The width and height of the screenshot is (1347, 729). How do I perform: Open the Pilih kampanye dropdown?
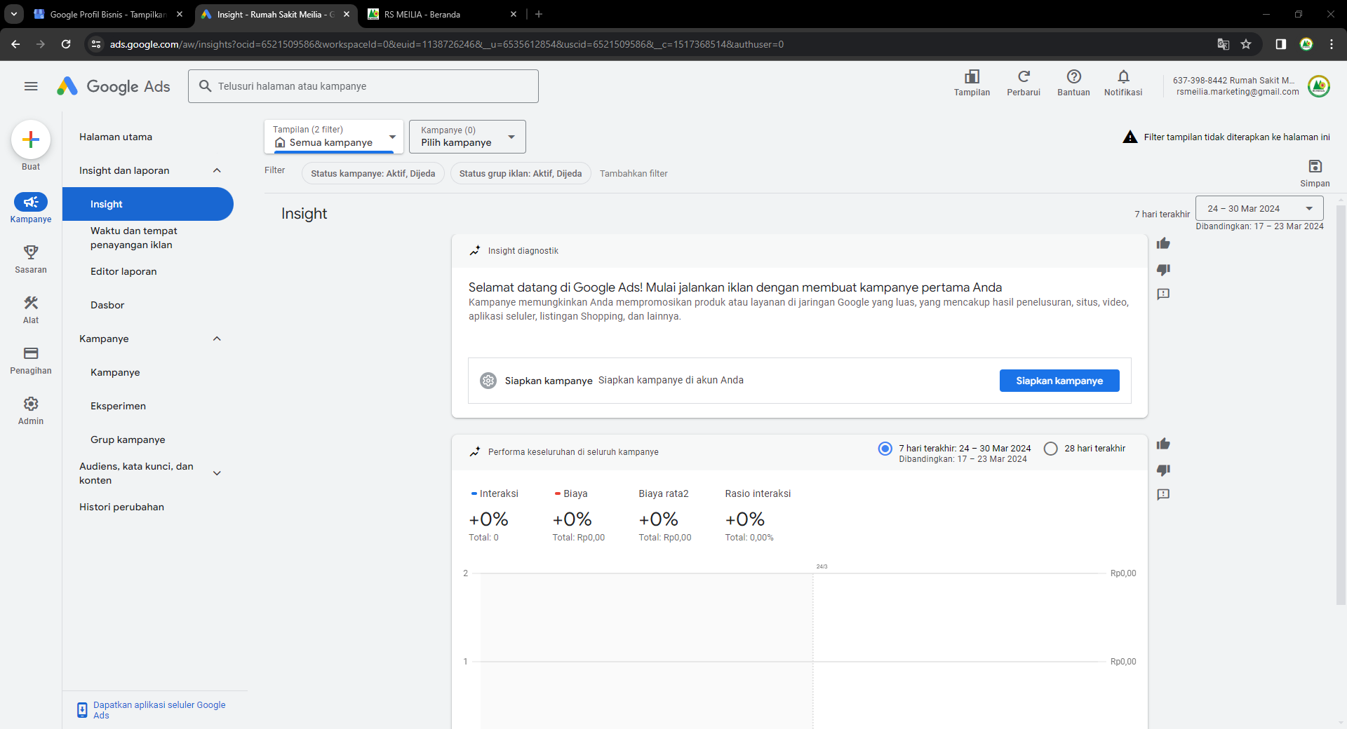467,137
